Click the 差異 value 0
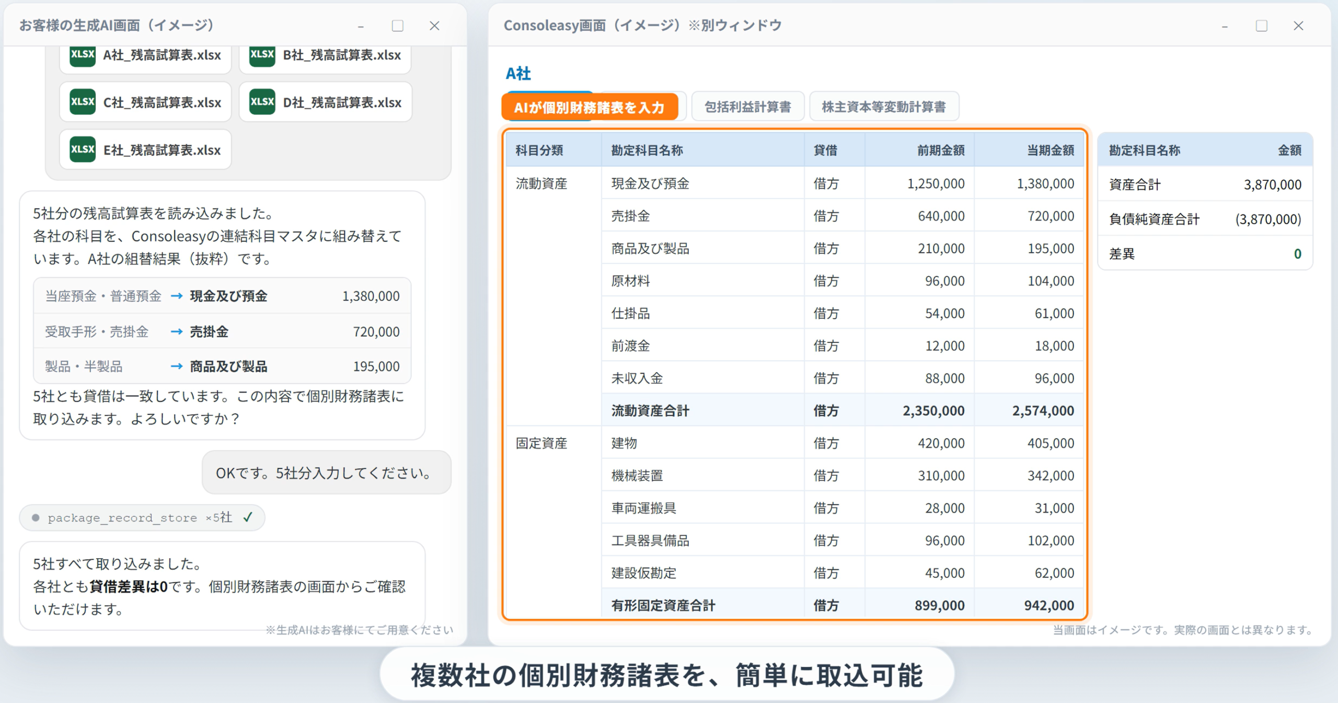1338x703 pixels. click(x=1297, y=253)
